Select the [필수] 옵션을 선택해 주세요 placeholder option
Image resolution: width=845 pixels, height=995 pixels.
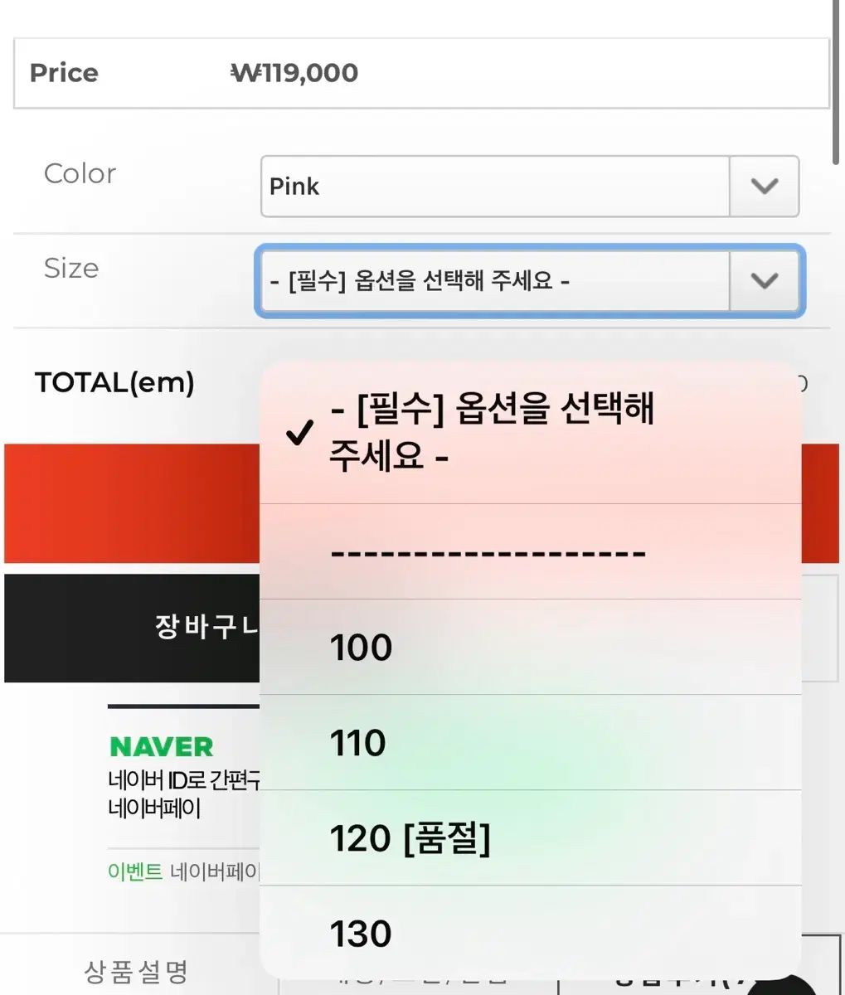pos(531,432)
